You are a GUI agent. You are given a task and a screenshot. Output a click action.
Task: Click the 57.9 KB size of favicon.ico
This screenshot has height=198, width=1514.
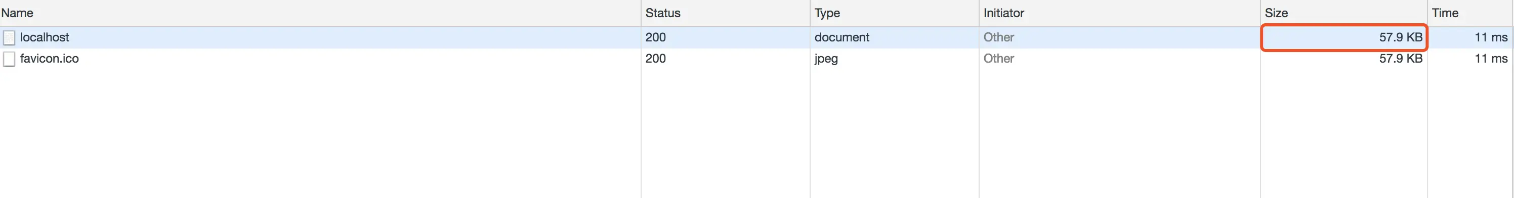1401,58
